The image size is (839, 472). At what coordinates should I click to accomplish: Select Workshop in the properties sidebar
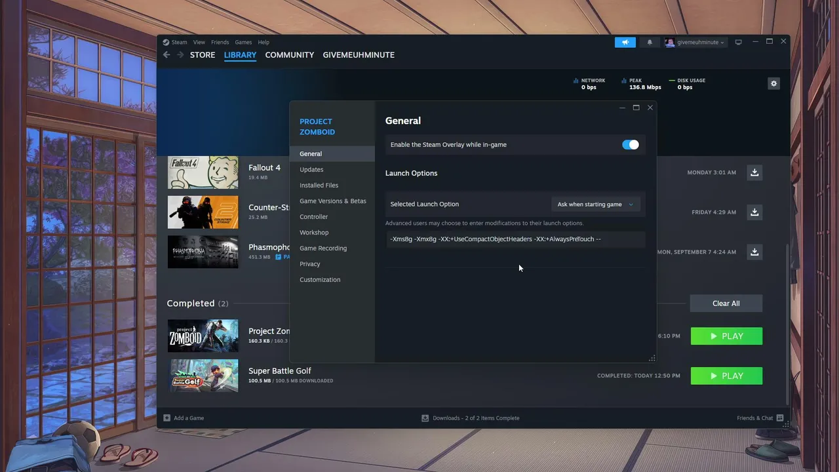[332, 233]
